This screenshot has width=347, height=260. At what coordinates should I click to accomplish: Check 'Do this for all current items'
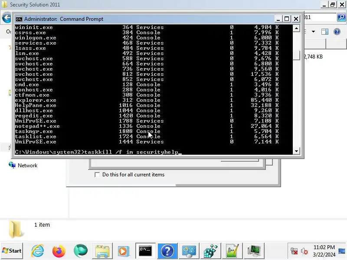tap(97, 175)
